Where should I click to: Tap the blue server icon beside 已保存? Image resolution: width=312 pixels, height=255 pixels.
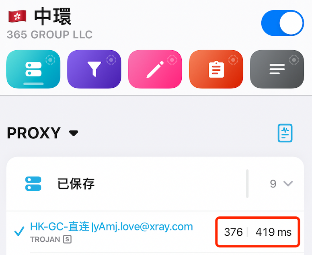point(33,183)
